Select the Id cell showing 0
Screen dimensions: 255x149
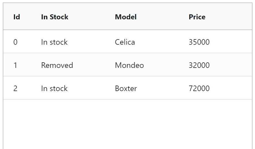coord(15,42)
